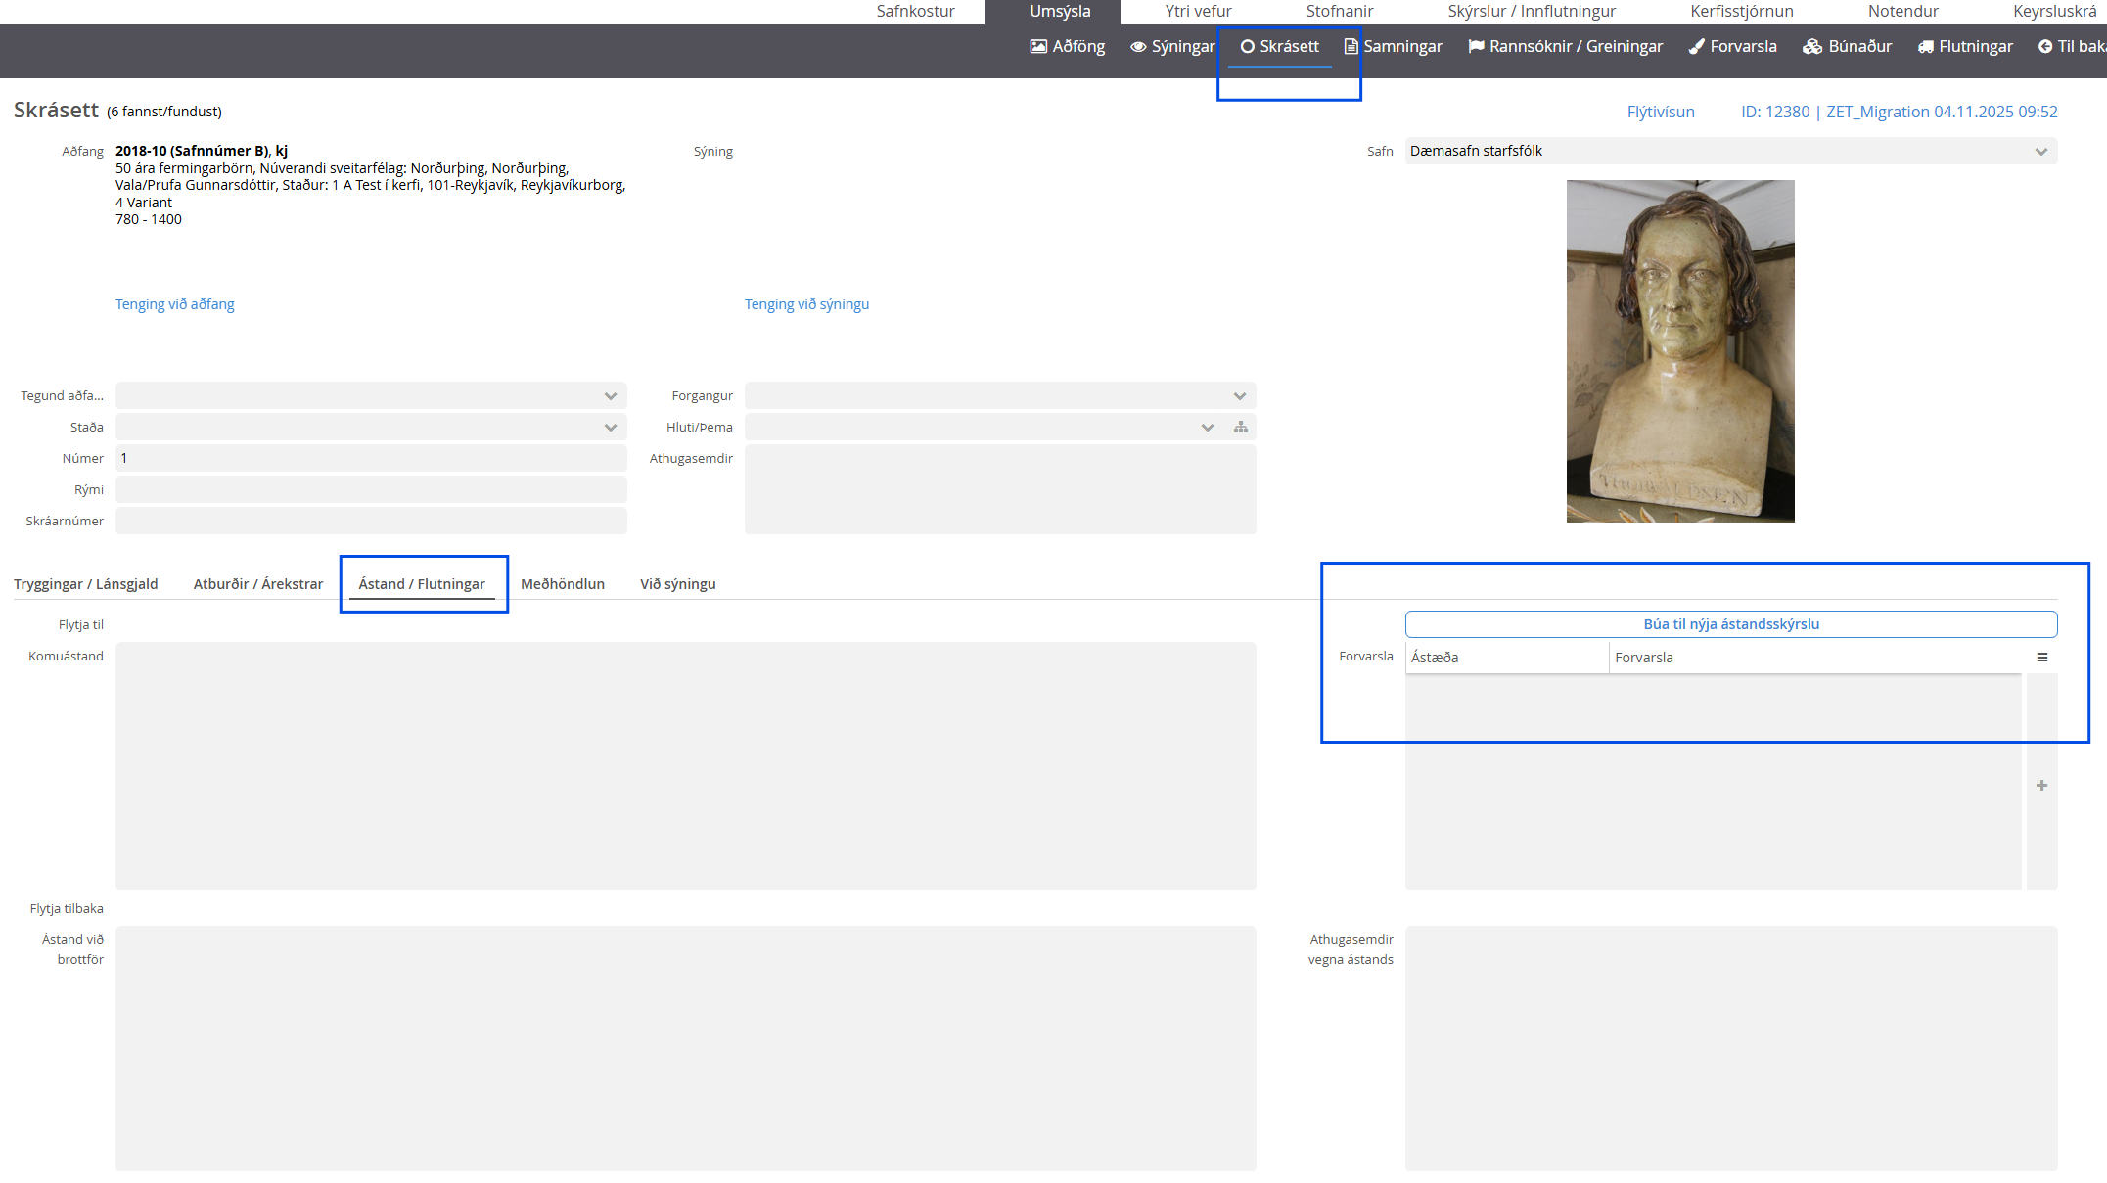Click the plus icon to add Forvarsla row
This screenshot has height=1183, width=2107.
pos(2041,786)
